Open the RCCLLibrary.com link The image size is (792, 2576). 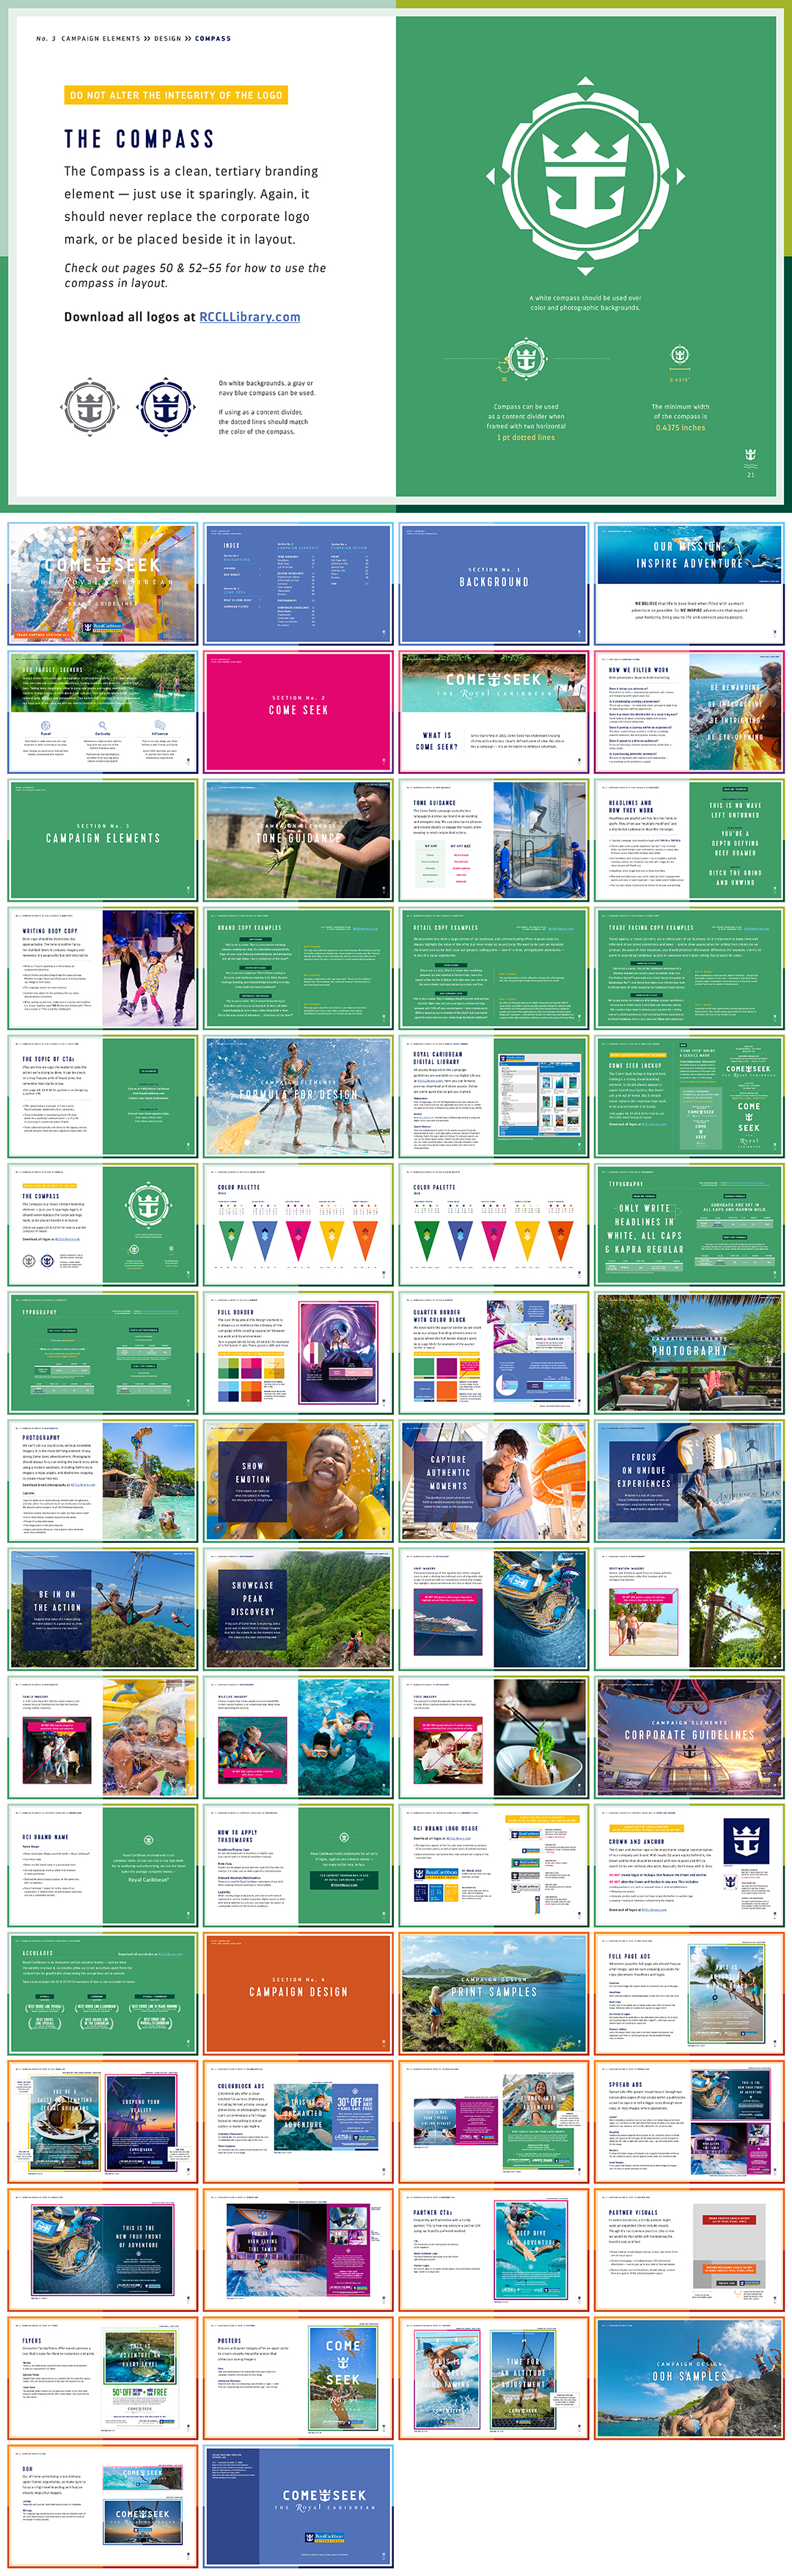pos(249,317)
